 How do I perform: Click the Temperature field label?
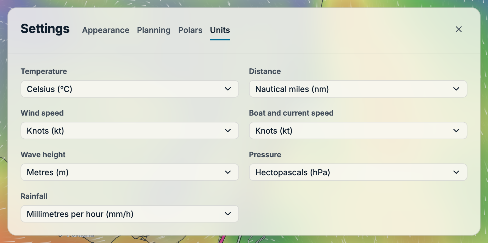(44, 71)
